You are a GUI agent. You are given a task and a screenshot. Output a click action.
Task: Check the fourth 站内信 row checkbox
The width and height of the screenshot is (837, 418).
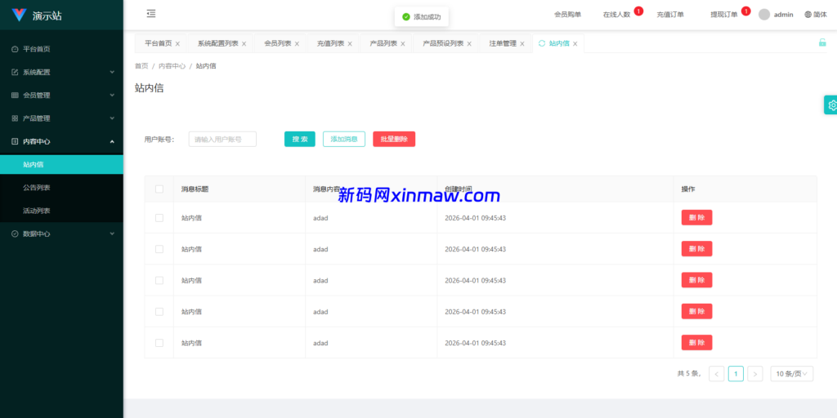point(159,311)
